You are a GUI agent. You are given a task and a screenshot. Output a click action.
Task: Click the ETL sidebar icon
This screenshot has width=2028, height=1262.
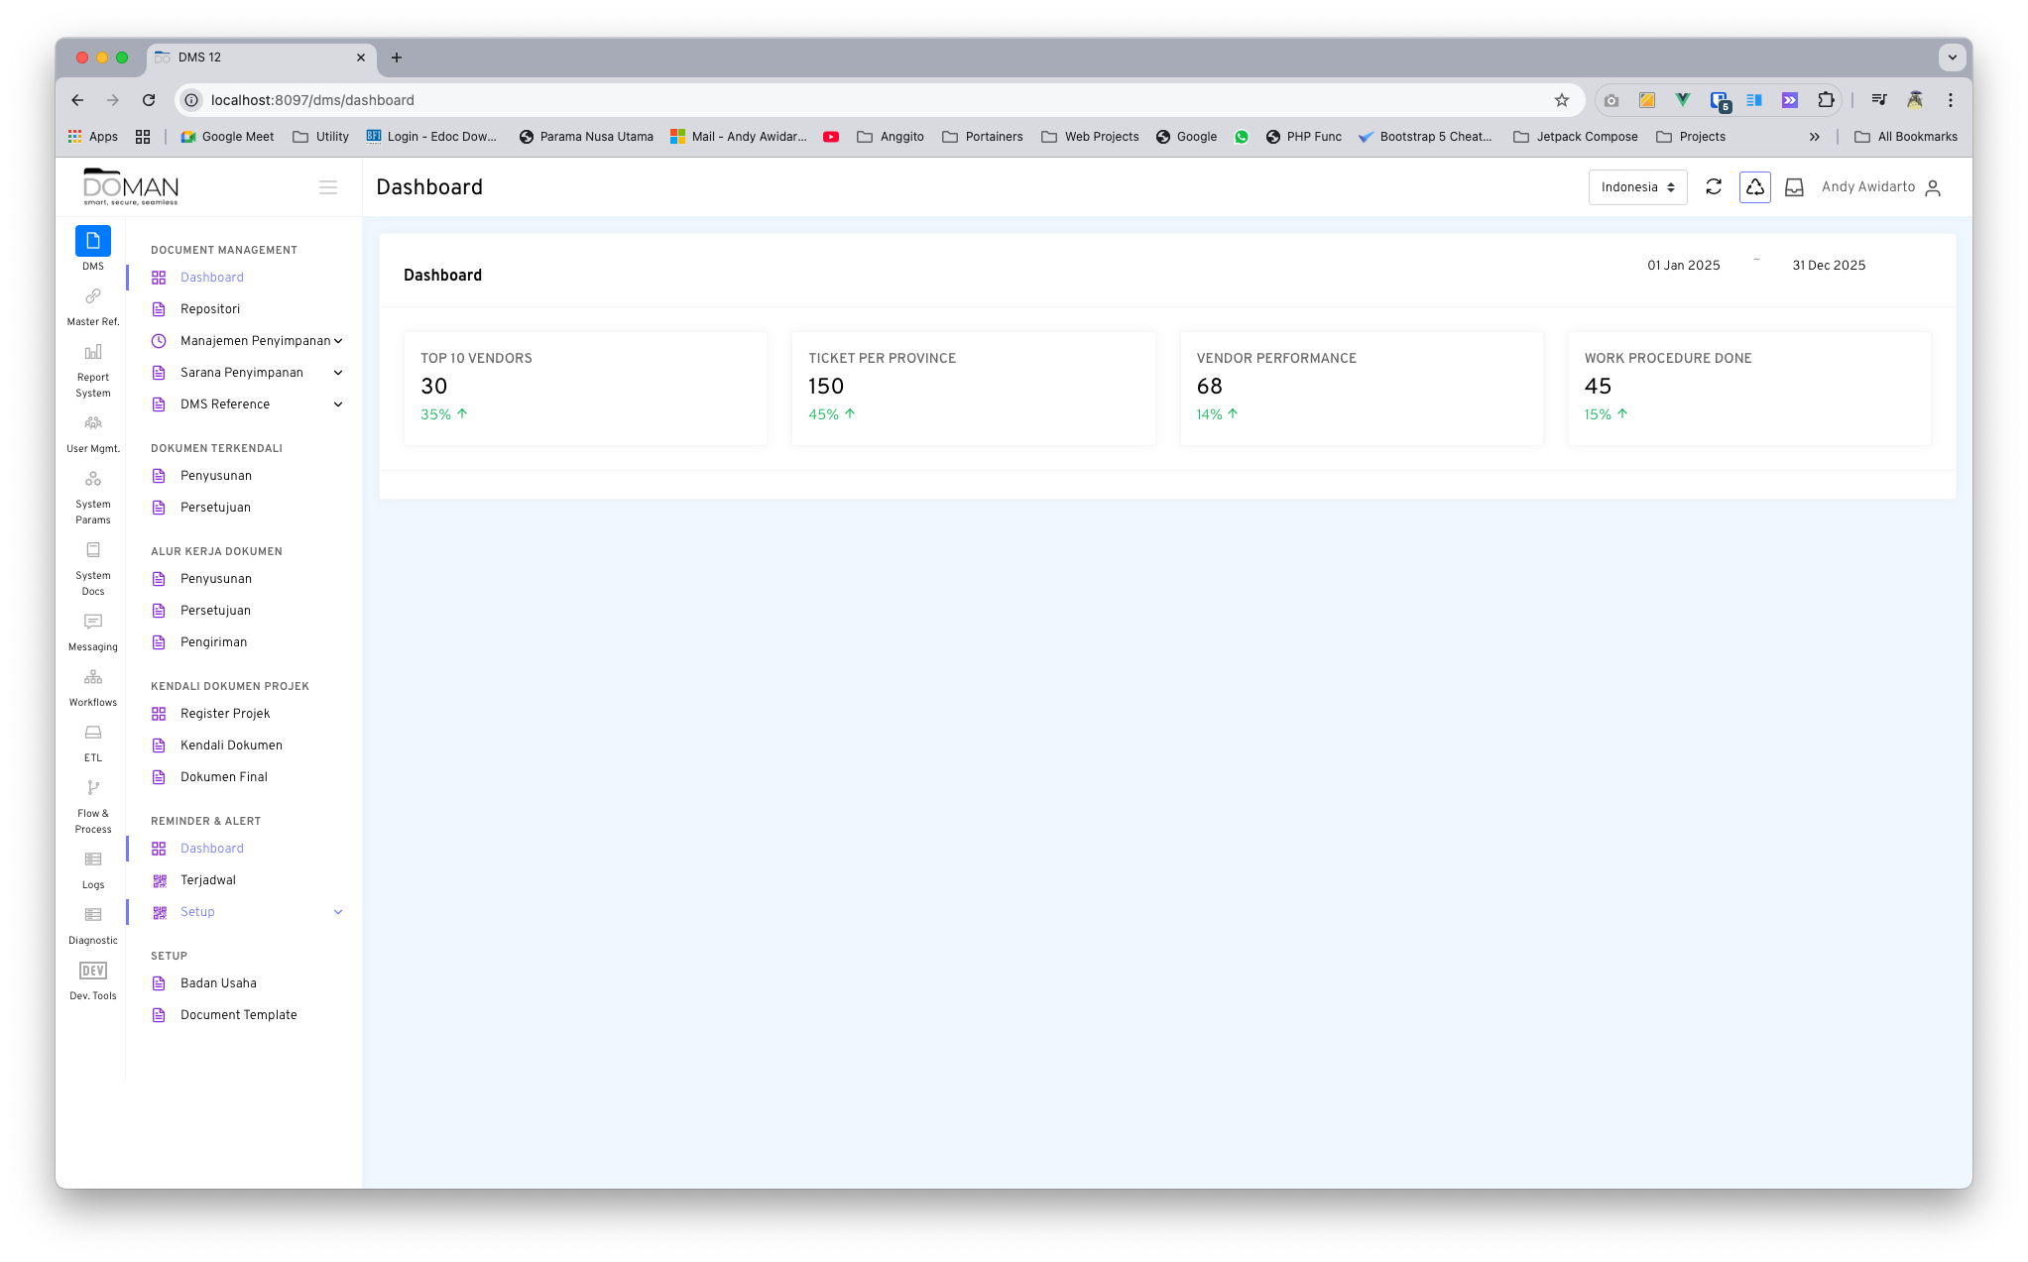click(92, 732)
